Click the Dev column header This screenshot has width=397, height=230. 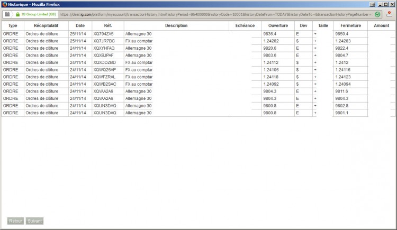tap(303, 25)
